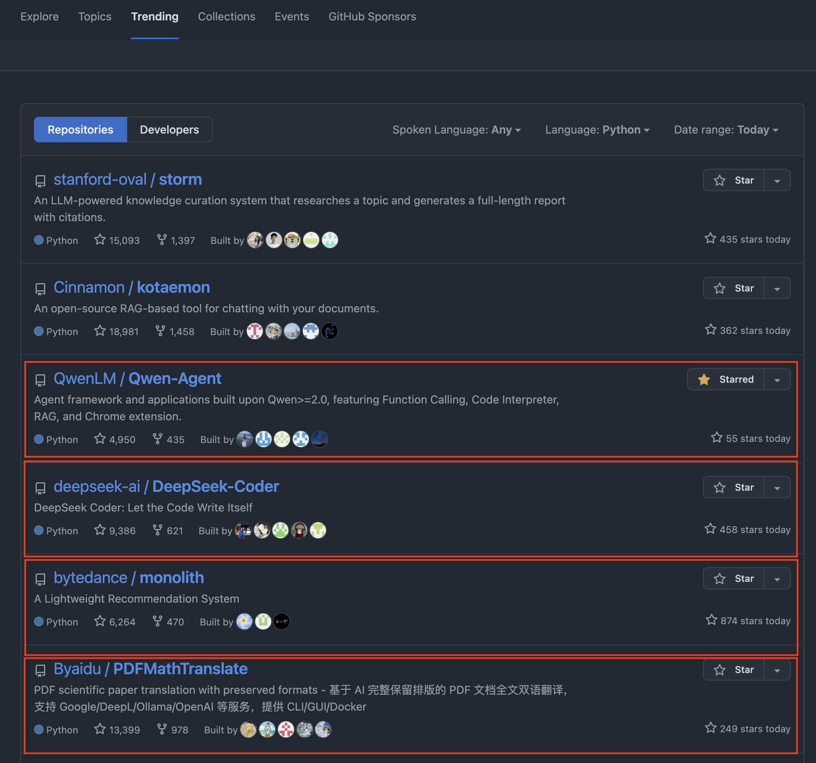The width and height of the screenshot is (816, 763).
Task: Open stanford-oval / storm repository link
Action: (x=128, y=180)
